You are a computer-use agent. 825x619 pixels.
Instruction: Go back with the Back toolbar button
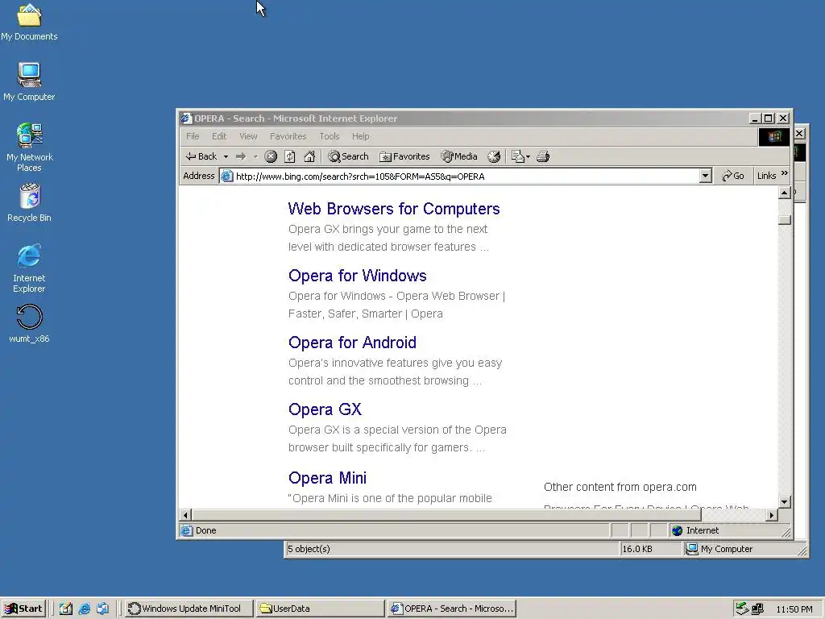[x=201, y=156]
